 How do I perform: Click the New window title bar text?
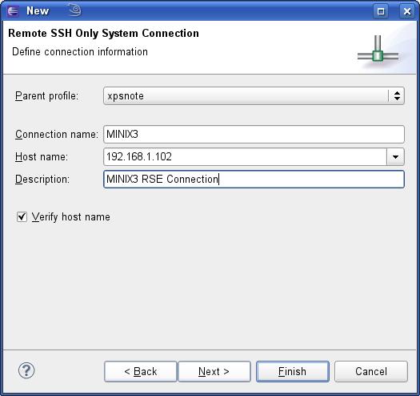pyautogui.click(x=38, y=11)
